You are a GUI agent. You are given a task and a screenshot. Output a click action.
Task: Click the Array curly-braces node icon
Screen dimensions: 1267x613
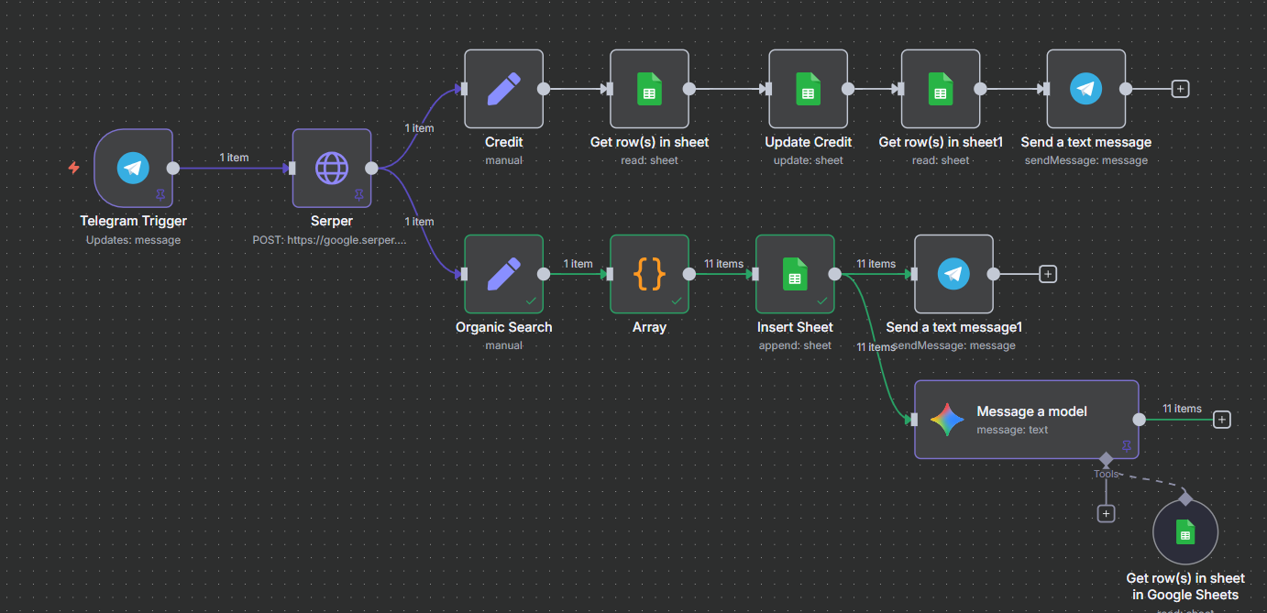(649, 273)
